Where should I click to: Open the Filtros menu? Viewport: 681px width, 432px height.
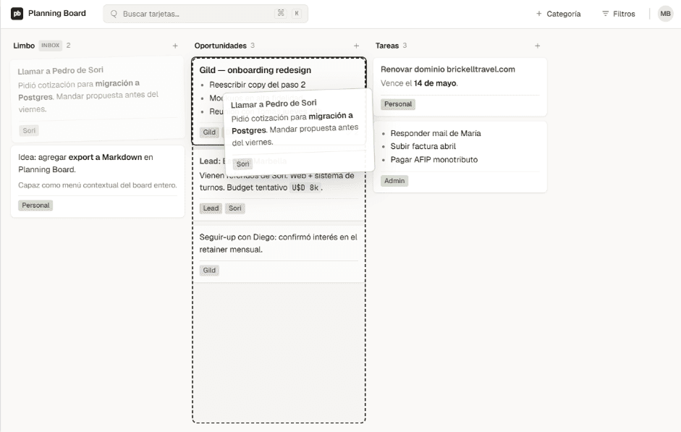pyautogui.click(x=619, y=14)
